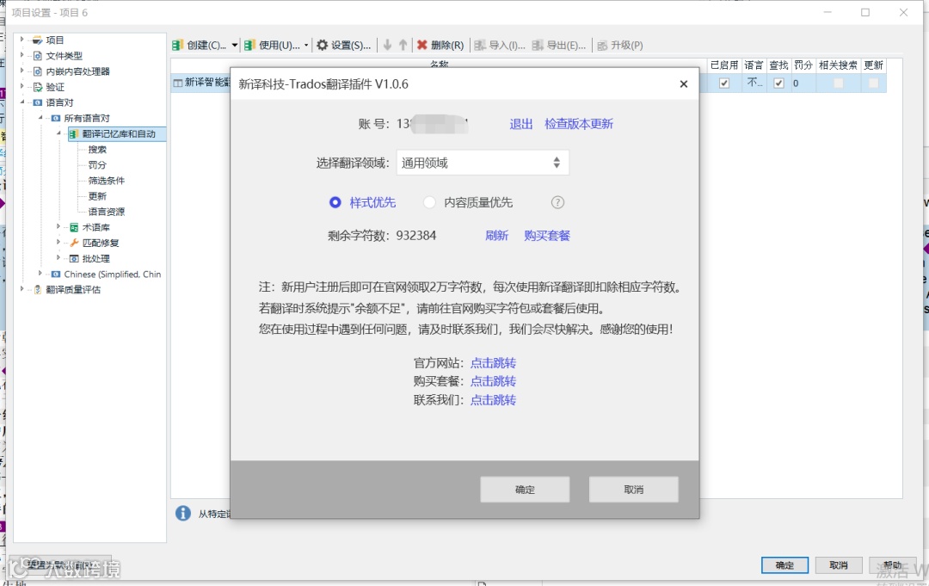Click the question mark help icon
Image resolution: width=929 pixels, height=586 pixels.
pos(557,202)
